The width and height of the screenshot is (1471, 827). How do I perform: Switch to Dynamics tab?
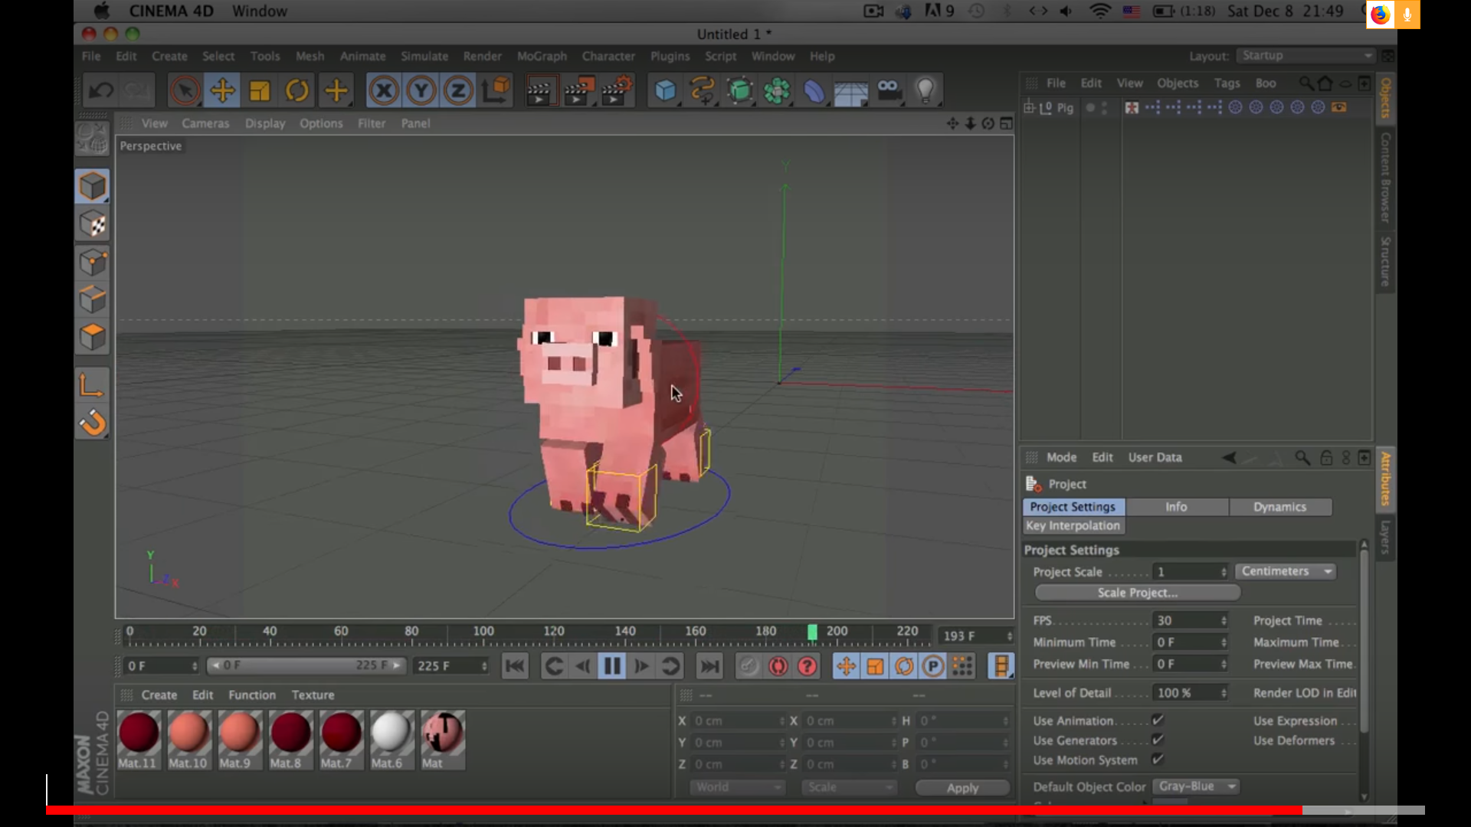point(1279,507)
